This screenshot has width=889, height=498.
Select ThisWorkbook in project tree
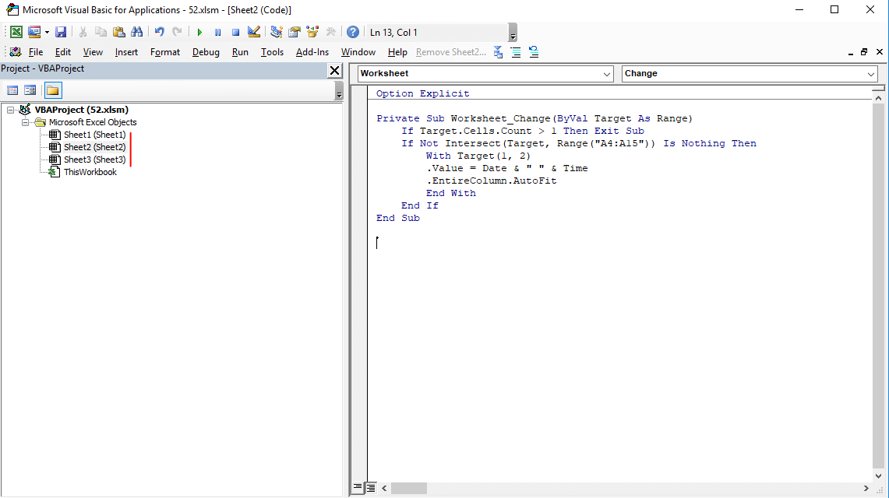coord(90,172)
